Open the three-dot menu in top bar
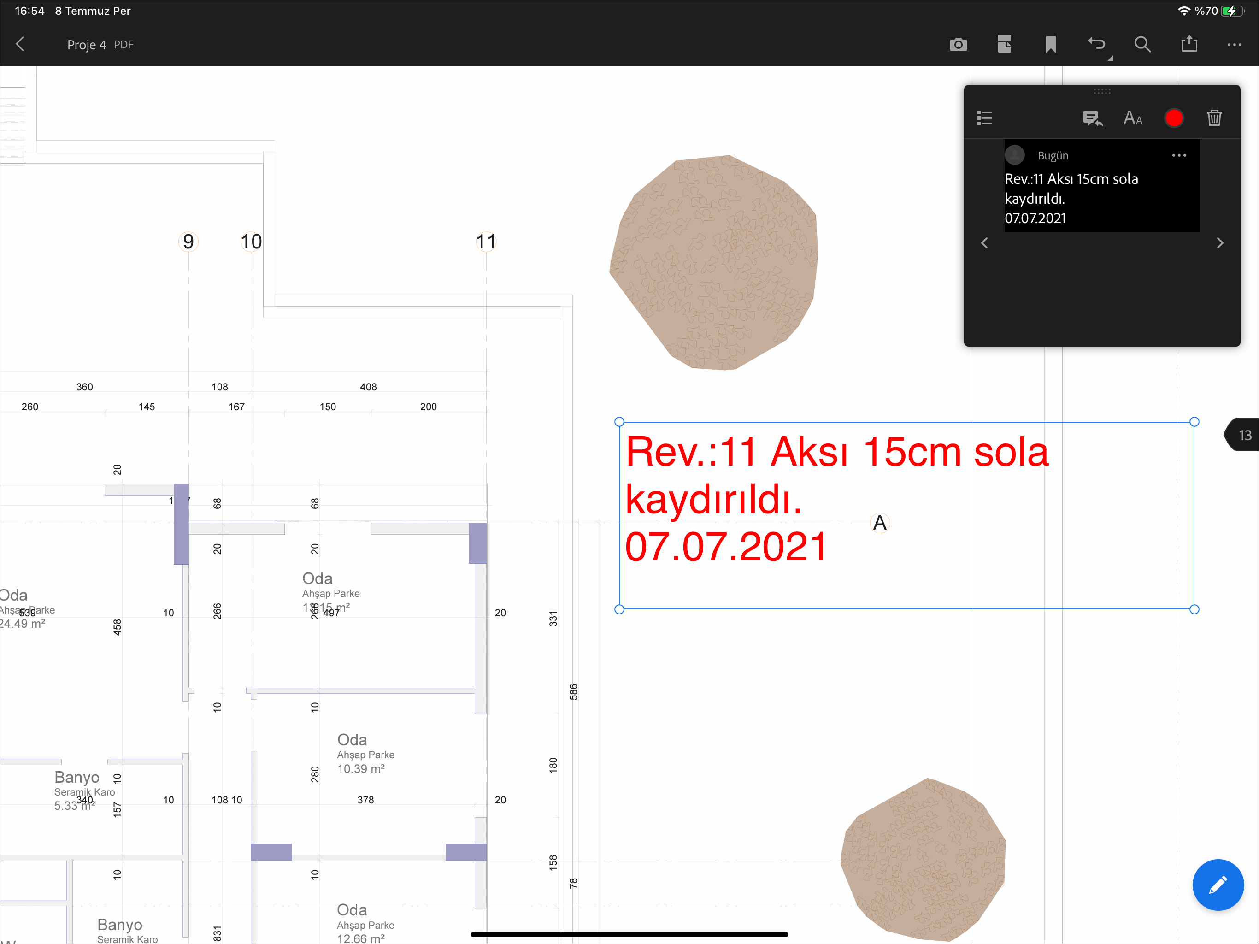Viewport: 1259px width, 944px height. [1234, 44]
